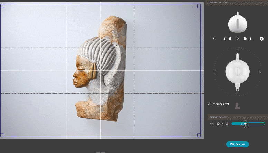268x153 pixels.
Task: Click the teapot front preview thumbnail
Action: click(237, 22)
